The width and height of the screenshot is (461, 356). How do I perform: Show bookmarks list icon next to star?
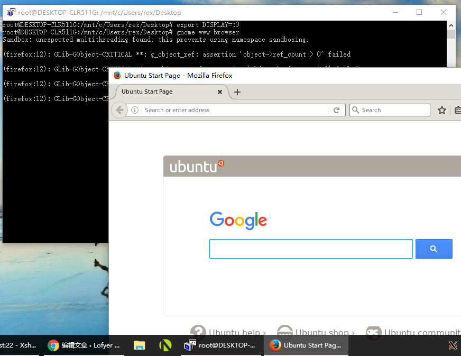[x=457, y=111]
